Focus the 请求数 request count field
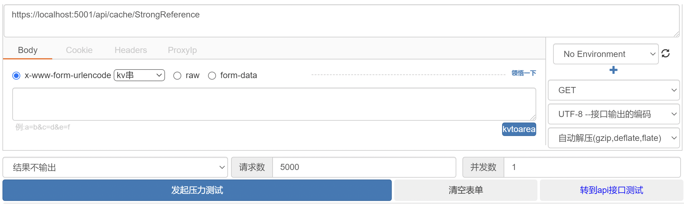 (x=364, y=167)
